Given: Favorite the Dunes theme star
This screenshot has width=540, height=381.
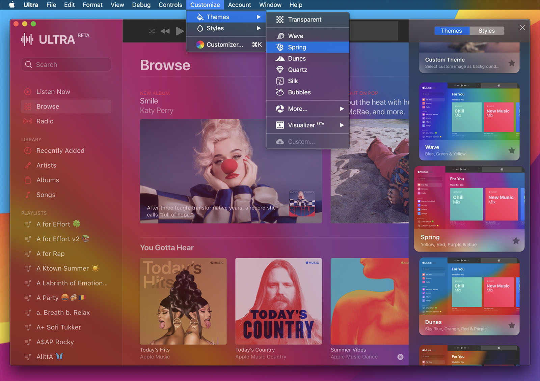Looking at the screenshot, I should click(x=512, y=325).
